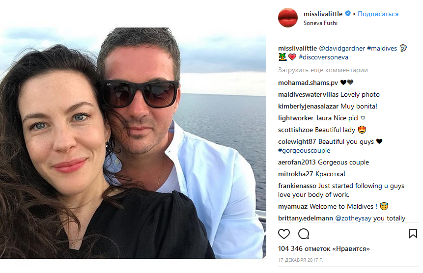
Task: Open the comment speech bubble icon
Action: tap(304, 234)
